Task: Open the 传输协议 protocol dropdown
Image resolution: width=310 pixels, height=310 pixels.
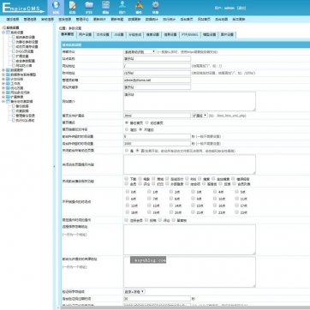Action: click(140, 51)
